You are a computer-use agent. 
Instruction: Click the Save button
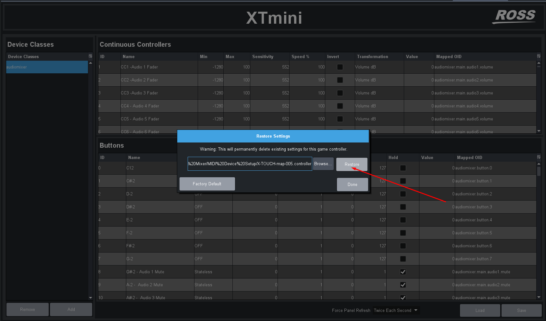pyautogui.click(x=522, y=310)
